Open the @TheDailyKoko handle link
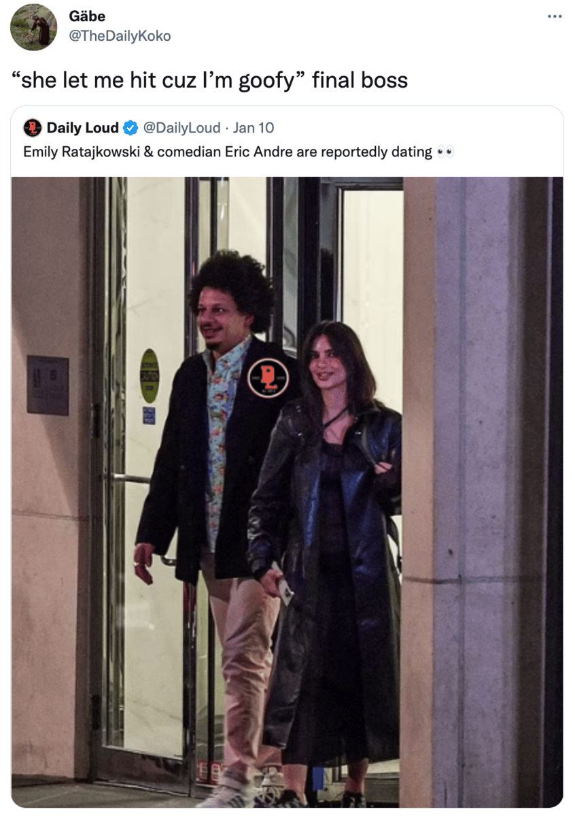 click(120, 36)
